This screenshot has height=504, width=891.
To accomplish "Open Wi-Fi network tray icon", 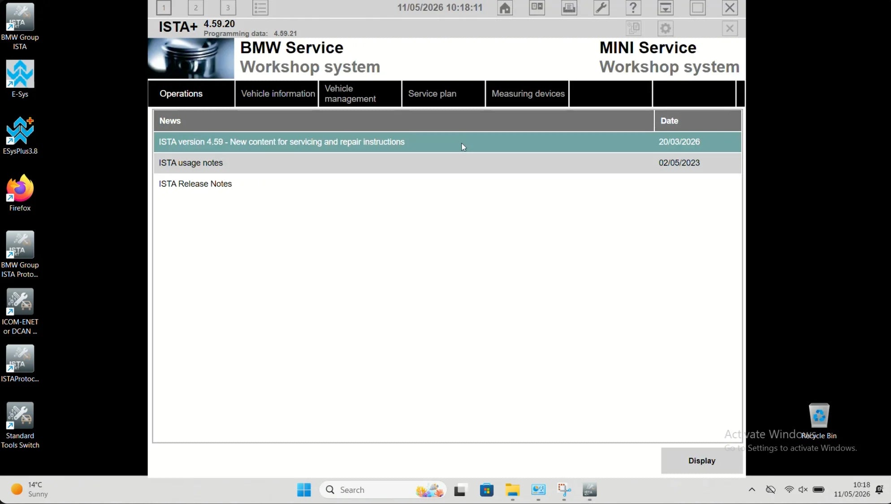I will pyautogui.click(x=789, y=490).
